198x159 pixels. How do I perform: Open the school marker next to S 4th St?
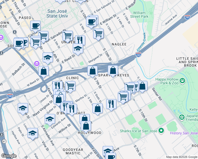[48, 58]
